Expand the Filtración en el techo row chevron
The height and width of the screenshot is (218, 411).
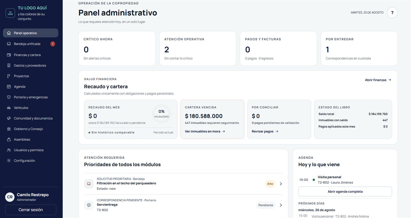point(281,184)
